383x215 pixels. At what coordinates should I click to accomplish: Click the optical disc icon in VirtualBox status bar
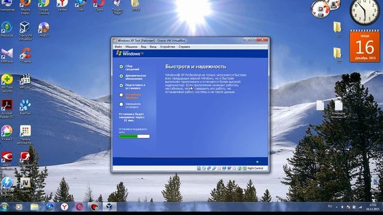[x=203, y=168]
